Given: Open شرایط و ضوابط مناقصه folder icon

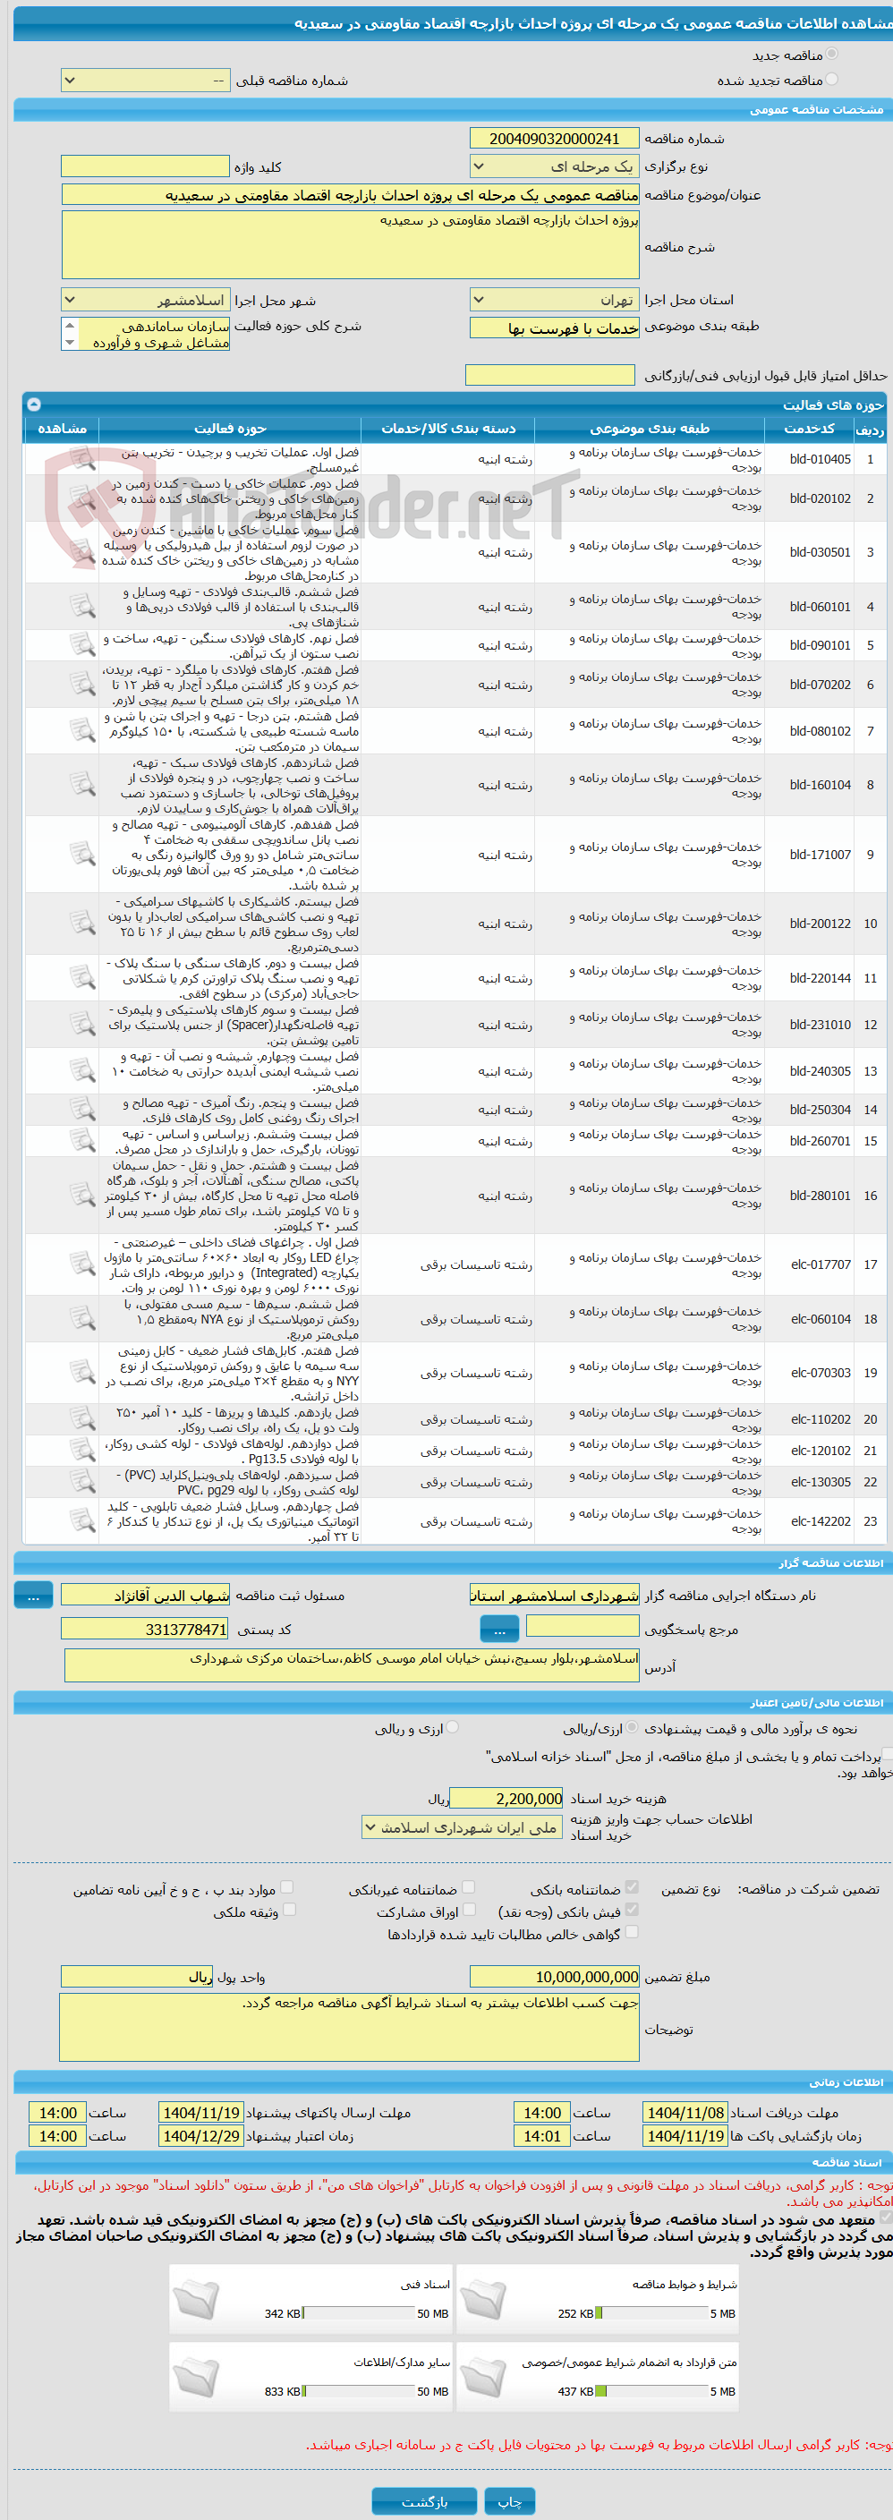Looking at the screenshot, I should (x=483, y=2300).
